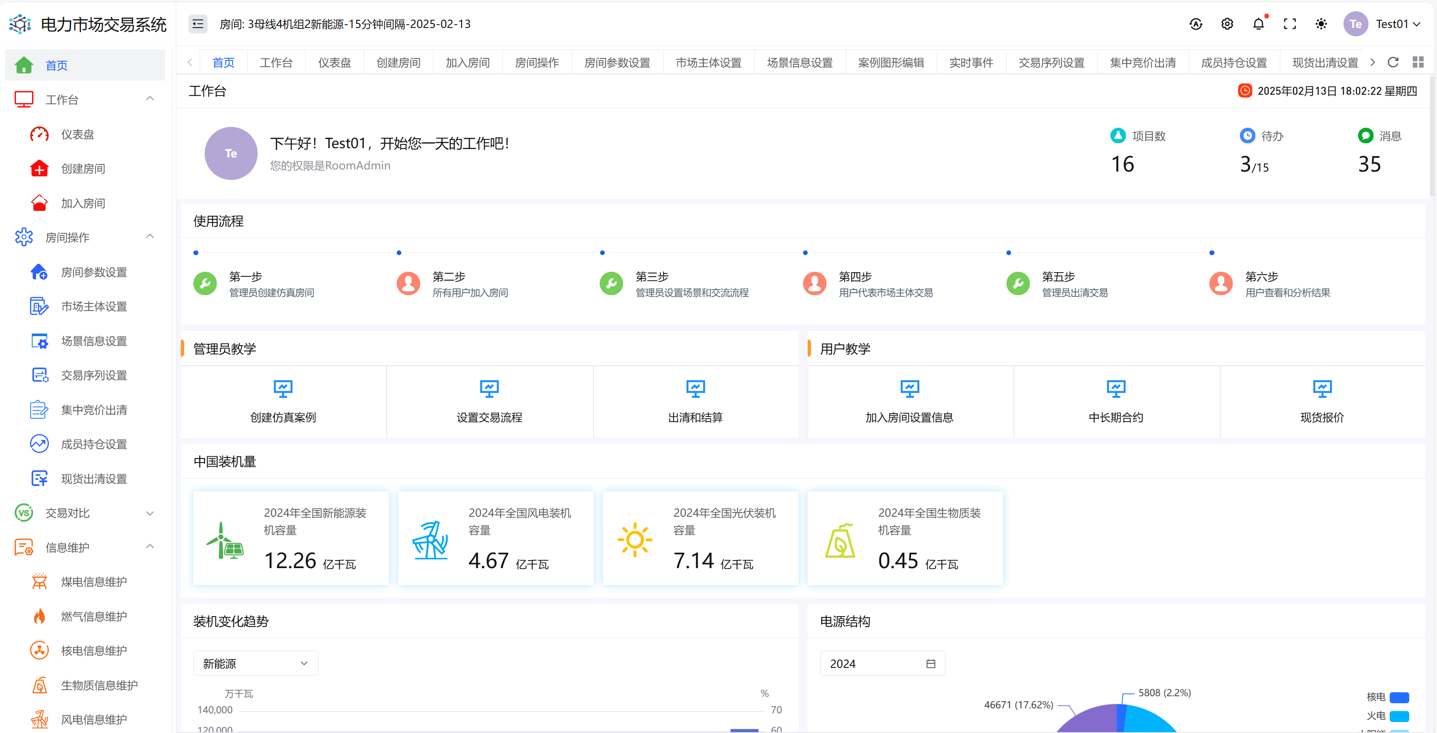Click the 交易序列设置 sidebar icon
The width and height of the screenshot is (1437, 733).
click(x=39, y=375)
